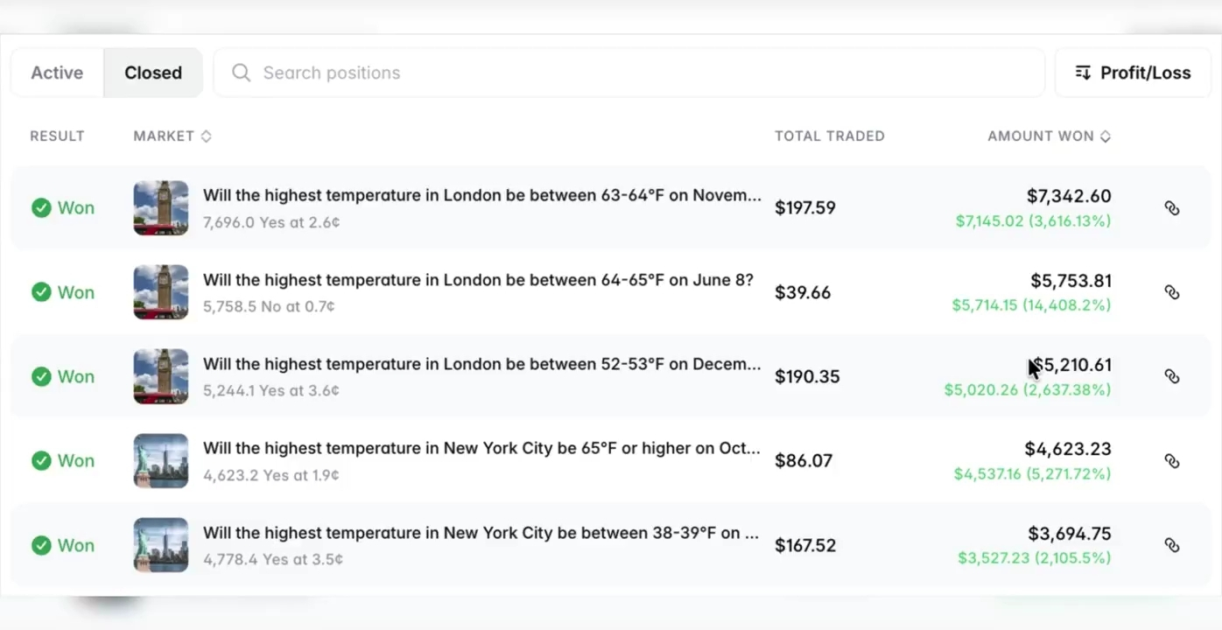Click the search magnifier icon
The height and width of the screenshot is (630, 1222).
coord(242,73)
